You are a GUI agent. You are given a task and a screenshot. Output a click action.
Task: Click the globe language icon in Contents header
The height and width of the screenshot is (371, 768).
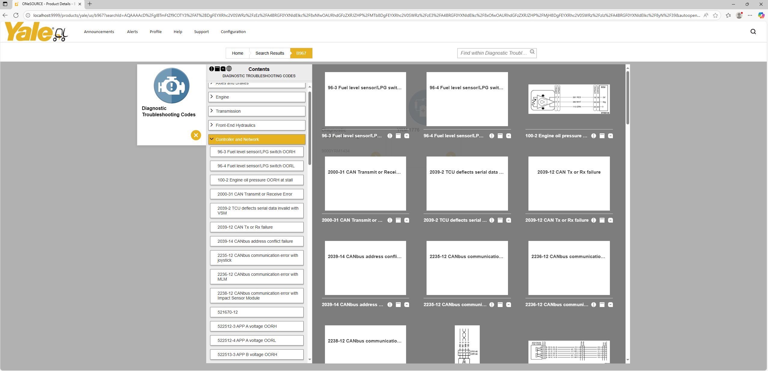pyautogui.click(x=229, y=69)
